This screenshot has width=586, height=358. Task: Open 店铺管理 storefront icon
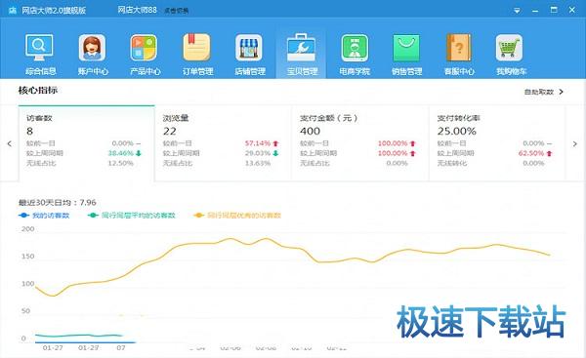(249, 48)
